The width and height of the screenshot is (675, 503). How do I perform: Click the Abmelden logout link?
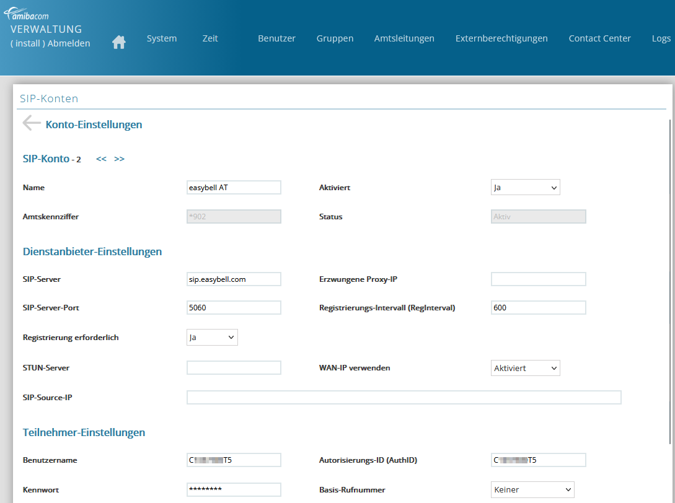[69, 43]
